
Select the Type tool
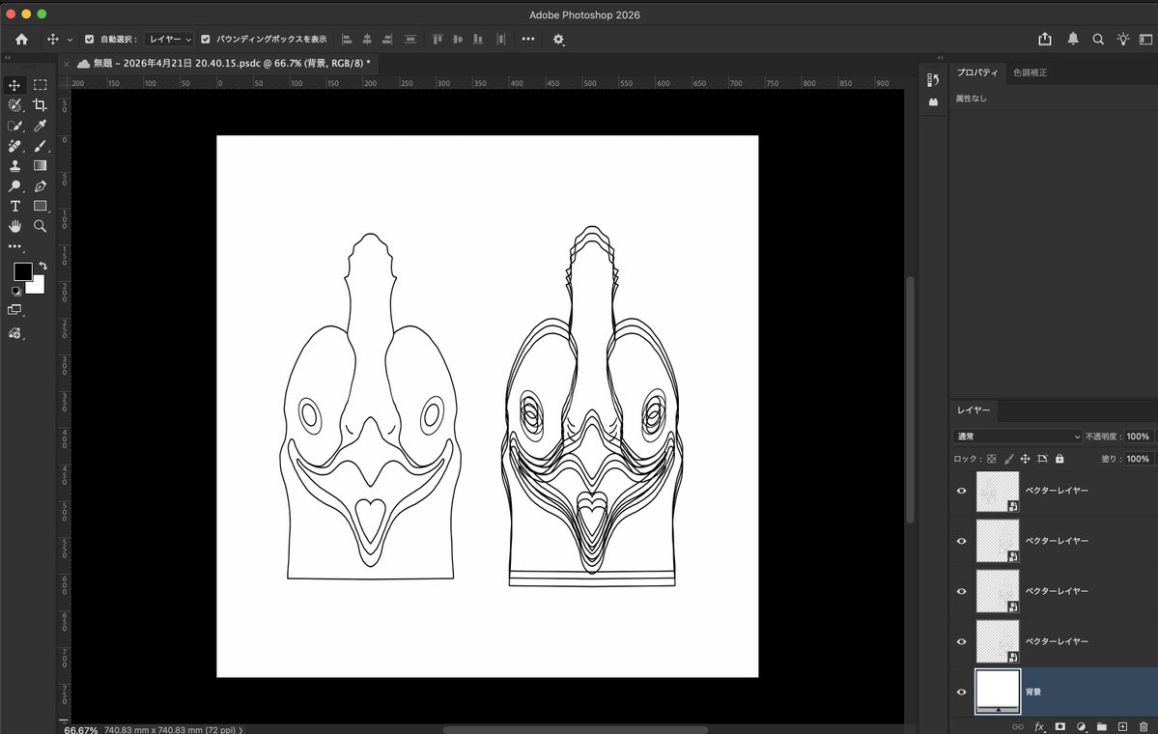click(x=14, y=206)
